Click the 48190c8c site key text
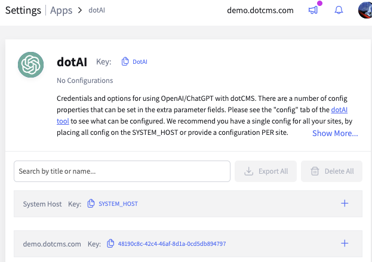Image resolution: width=372 pixels, height=262 pixels. click(x=172, y=243)
